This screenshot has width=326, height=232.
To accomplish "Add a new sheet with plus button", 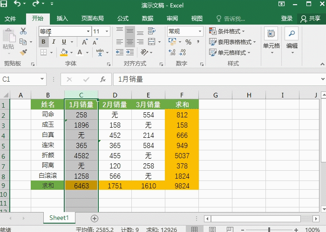I will pyautogui.click(x=95, y=219).
